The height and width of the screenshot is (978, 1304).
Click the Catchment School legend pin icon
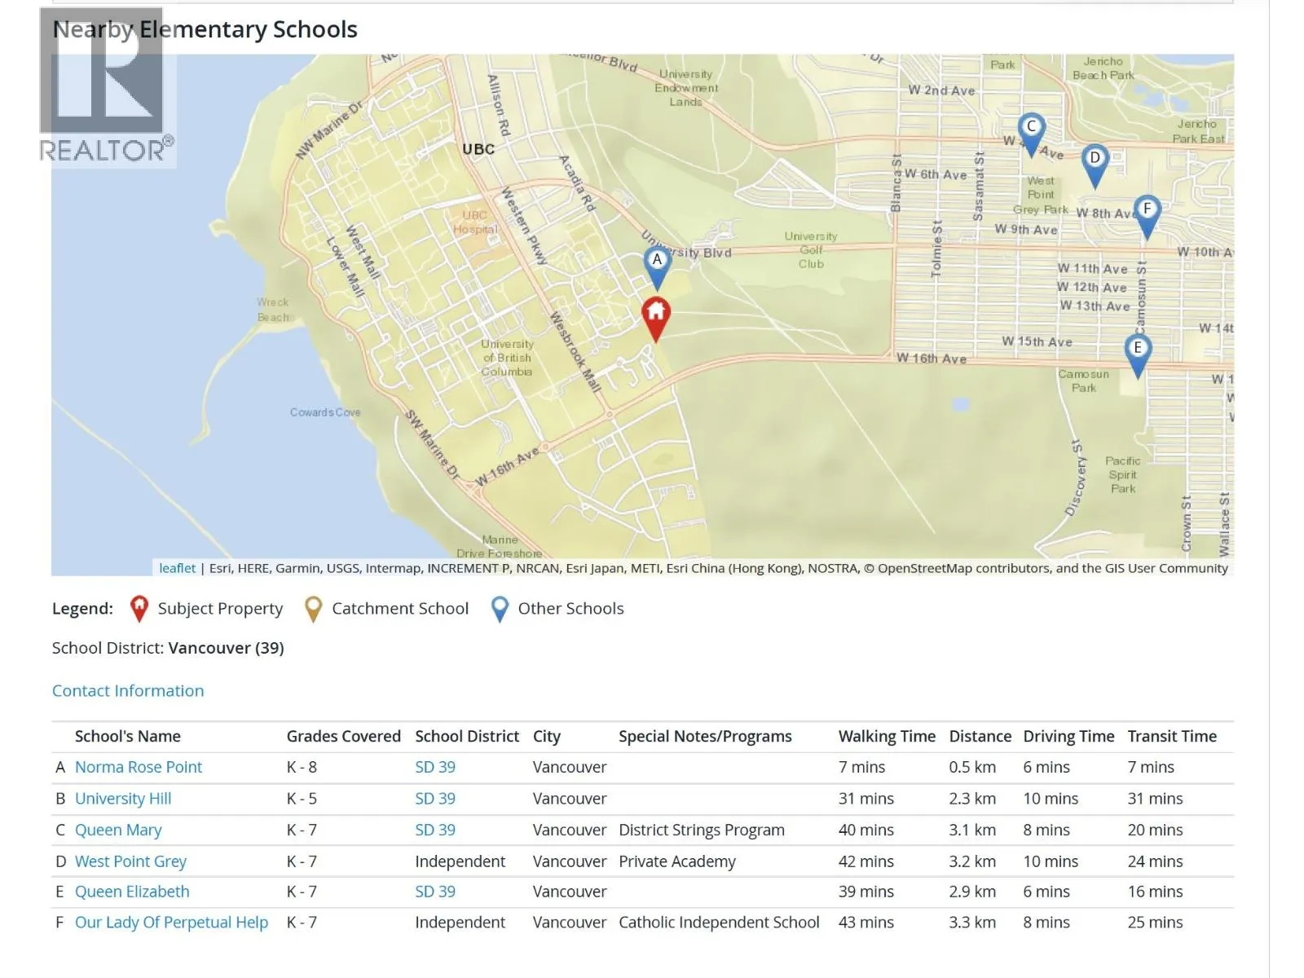pos(313,608)
